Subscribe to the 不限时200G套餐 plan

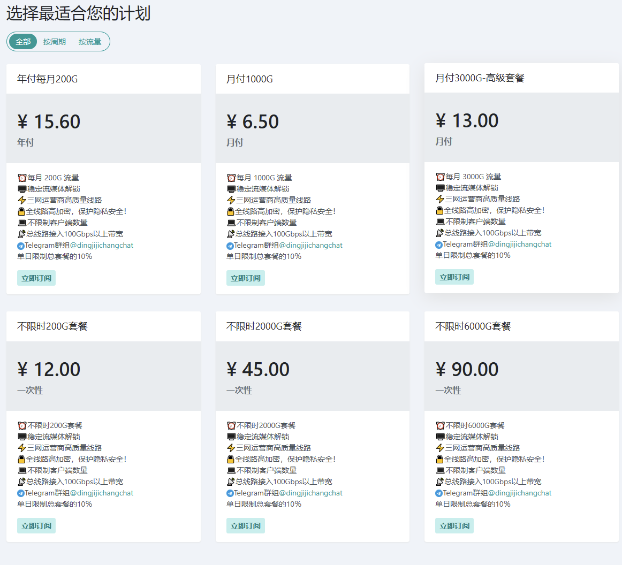click(x=36, y=526)
